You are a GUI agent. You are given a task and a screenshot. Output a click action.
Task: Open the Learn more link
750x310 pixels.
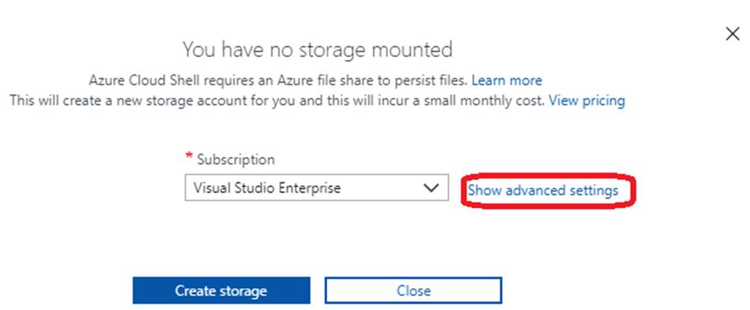tap(507, 80)
